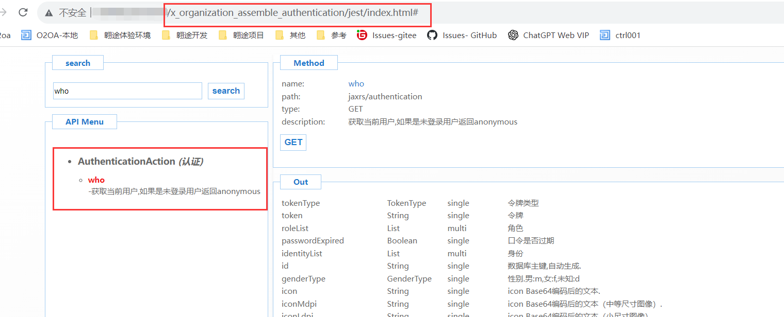Click the search button
The image size is (784, 317).
[x=226, y=91]
